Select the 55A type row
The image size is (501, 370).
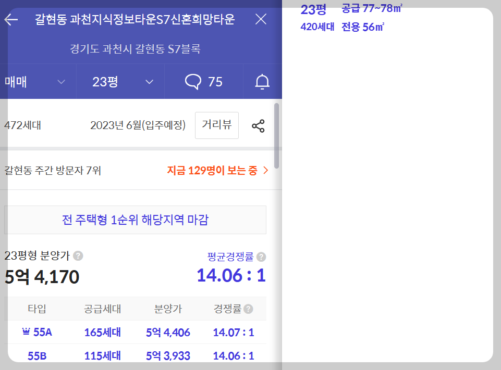[x=135, y=332]
